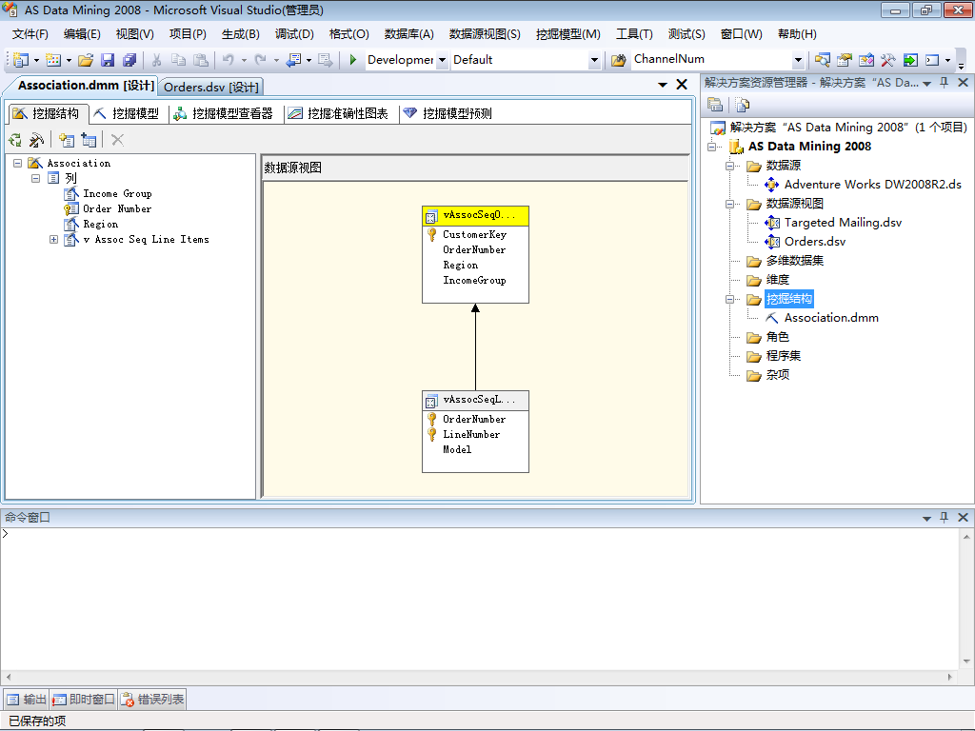Pin the command window with the pushpin icon
This screenshot has width=975, height=731.
(x=944, y=517)
